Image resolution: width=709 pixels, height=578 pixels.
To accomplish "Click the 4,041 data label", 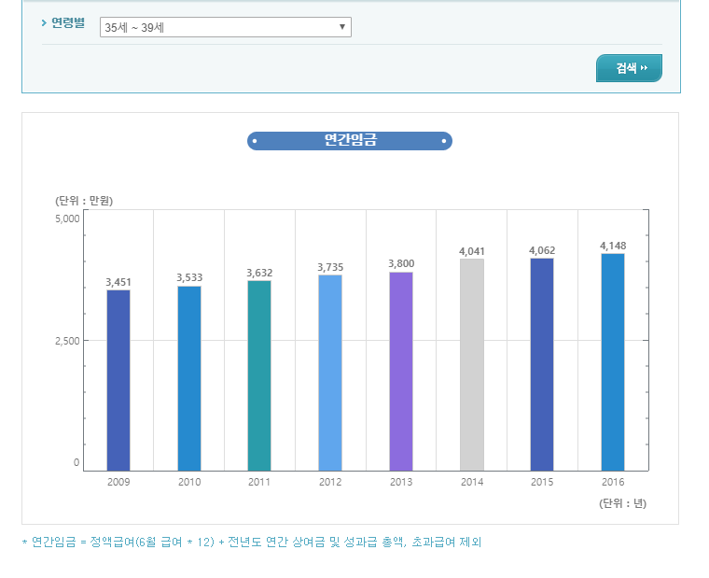I will pos(472,251).
